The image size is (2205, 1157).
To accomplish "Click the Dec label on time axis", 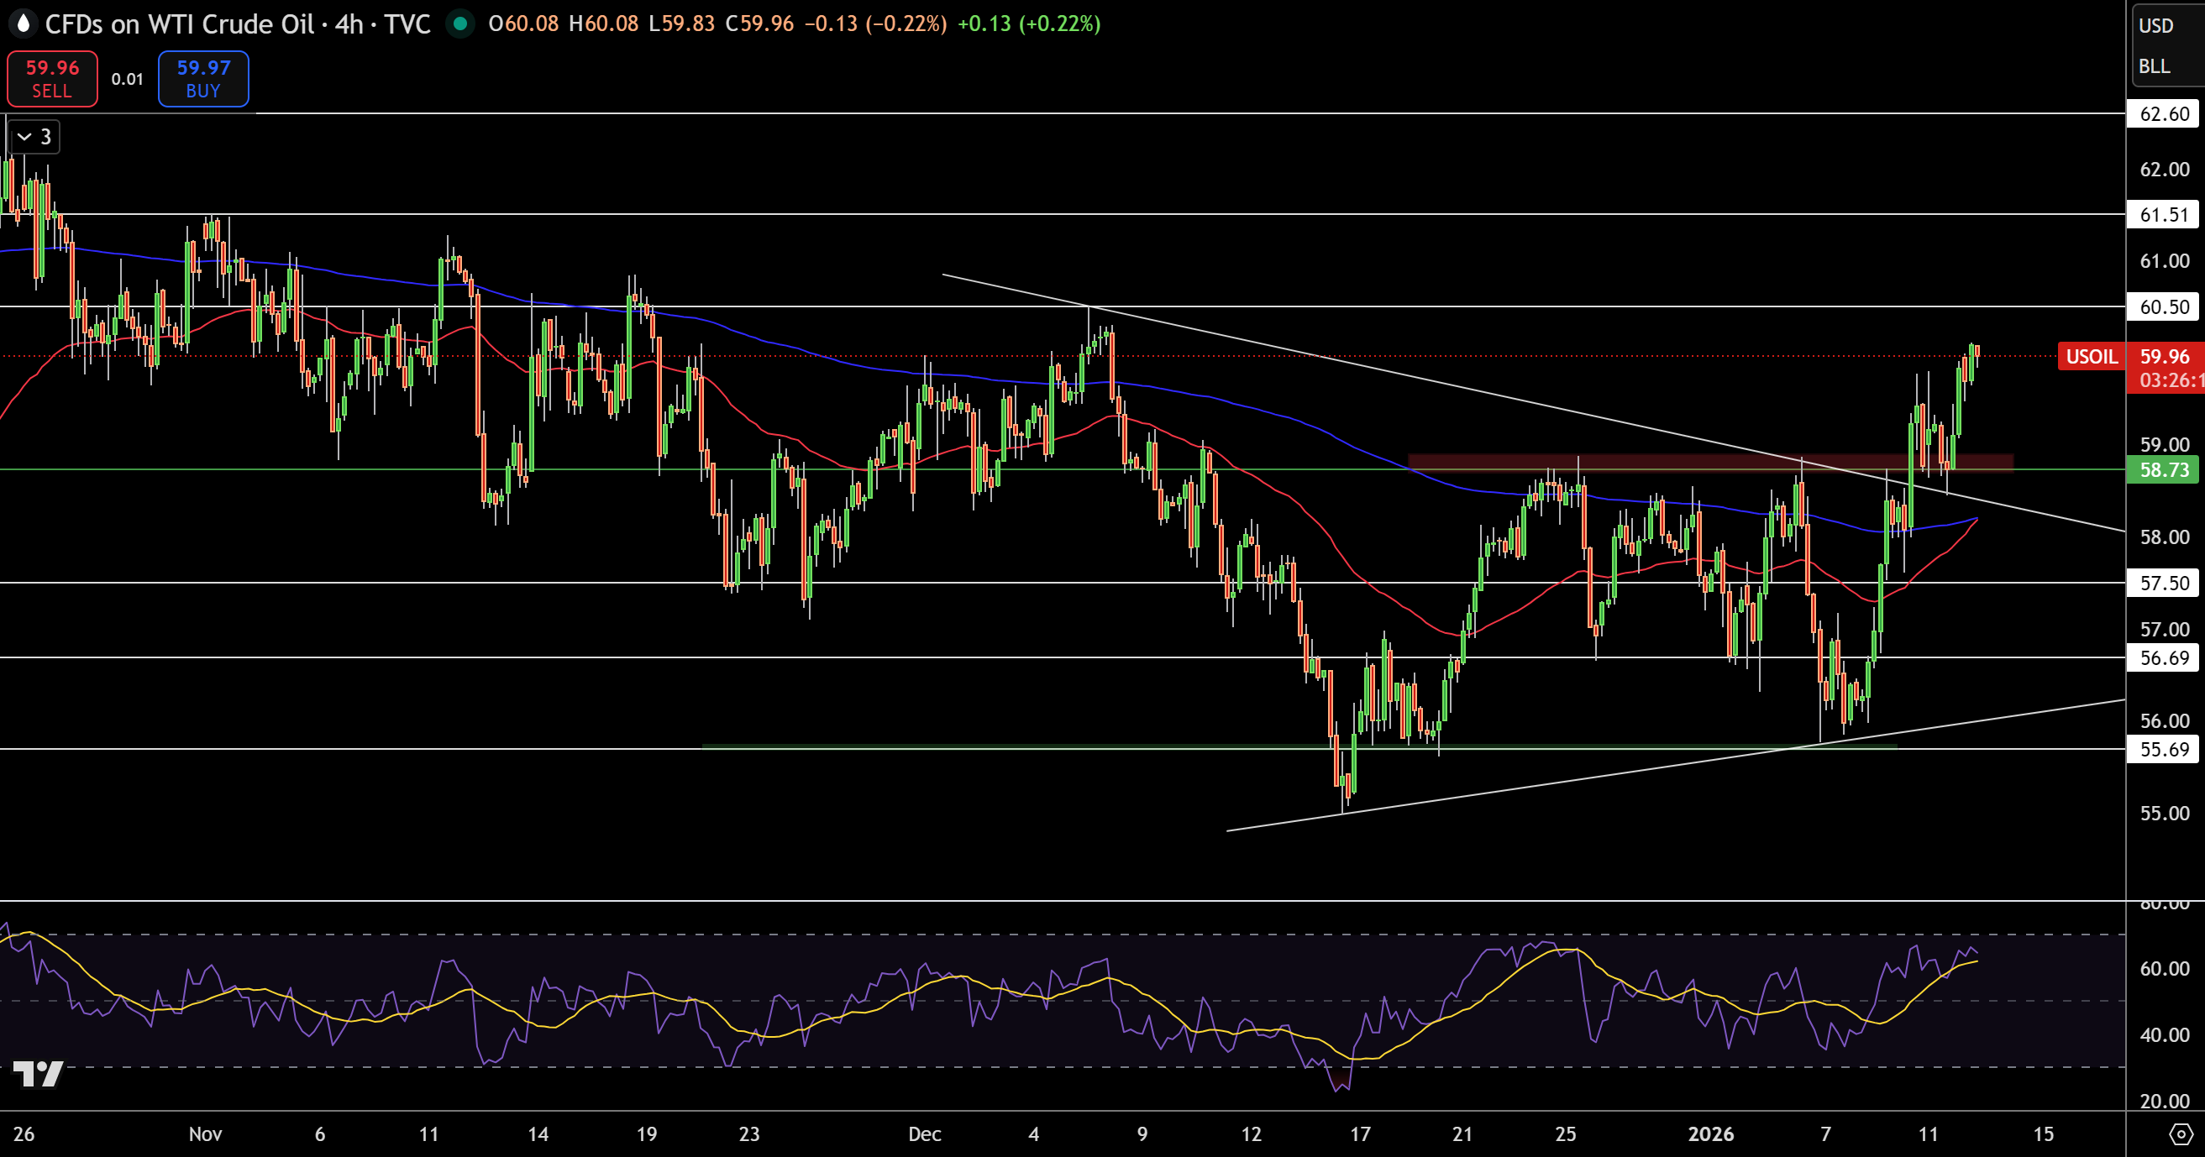I will click(x=925, y=1133).
